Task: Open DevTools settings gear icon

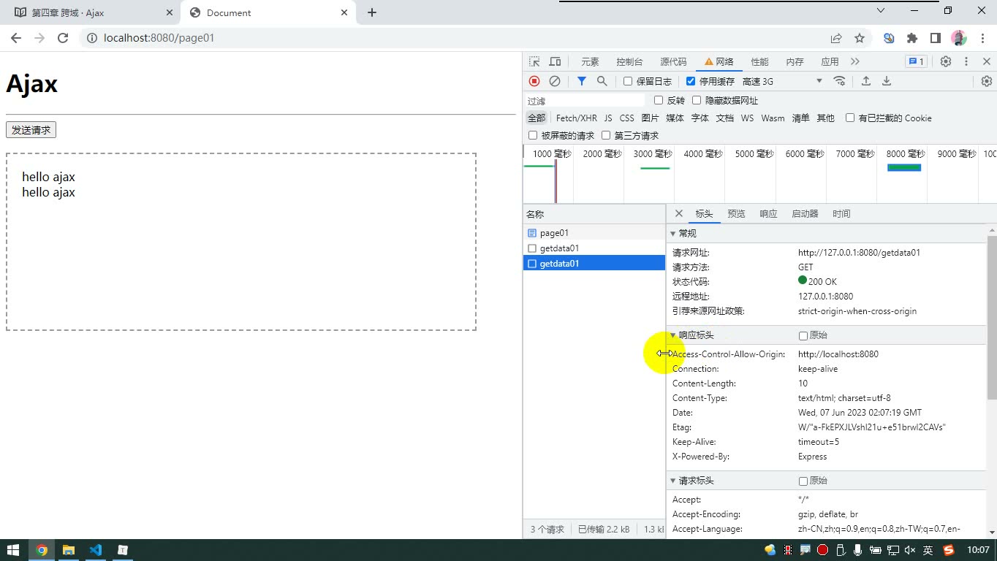Action: [946, 61]
